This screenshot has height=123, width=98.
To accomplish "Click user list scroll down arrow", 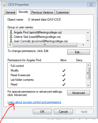I will 88,41.
